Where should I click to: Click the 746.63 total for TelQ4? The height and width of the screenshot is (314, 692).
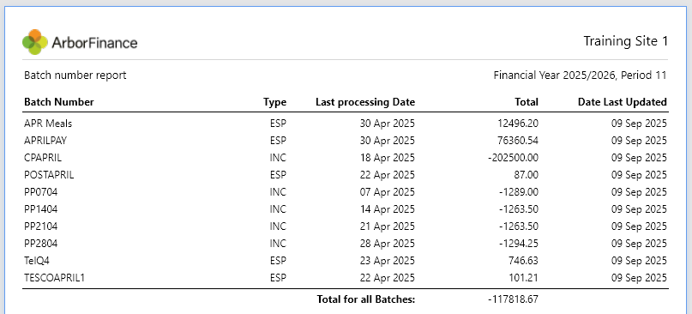point(524,261)
